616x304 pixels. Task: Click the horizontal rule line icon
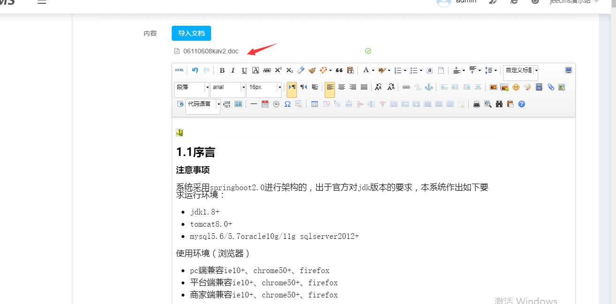(x=254, y=104)
